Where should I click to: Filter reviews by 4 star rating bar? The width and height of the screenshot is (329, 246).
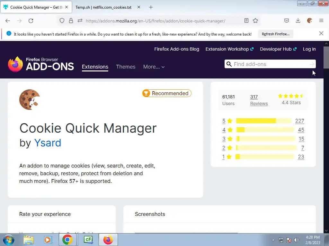tap(265, 130)
